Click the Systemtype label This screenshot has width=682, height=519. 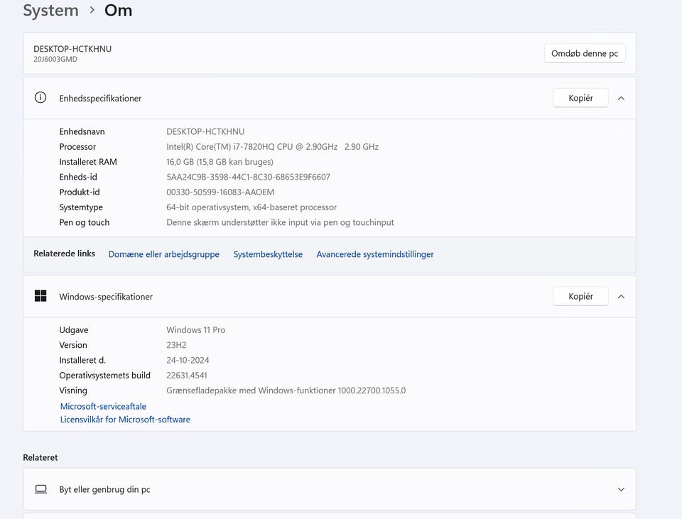pos(81,207)
